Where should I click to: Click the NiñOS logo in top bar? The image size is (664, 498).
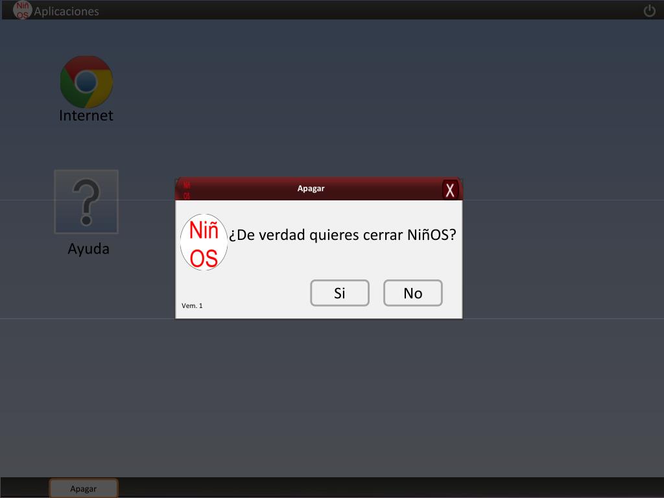pyautogui.click(x=22, y=10)
